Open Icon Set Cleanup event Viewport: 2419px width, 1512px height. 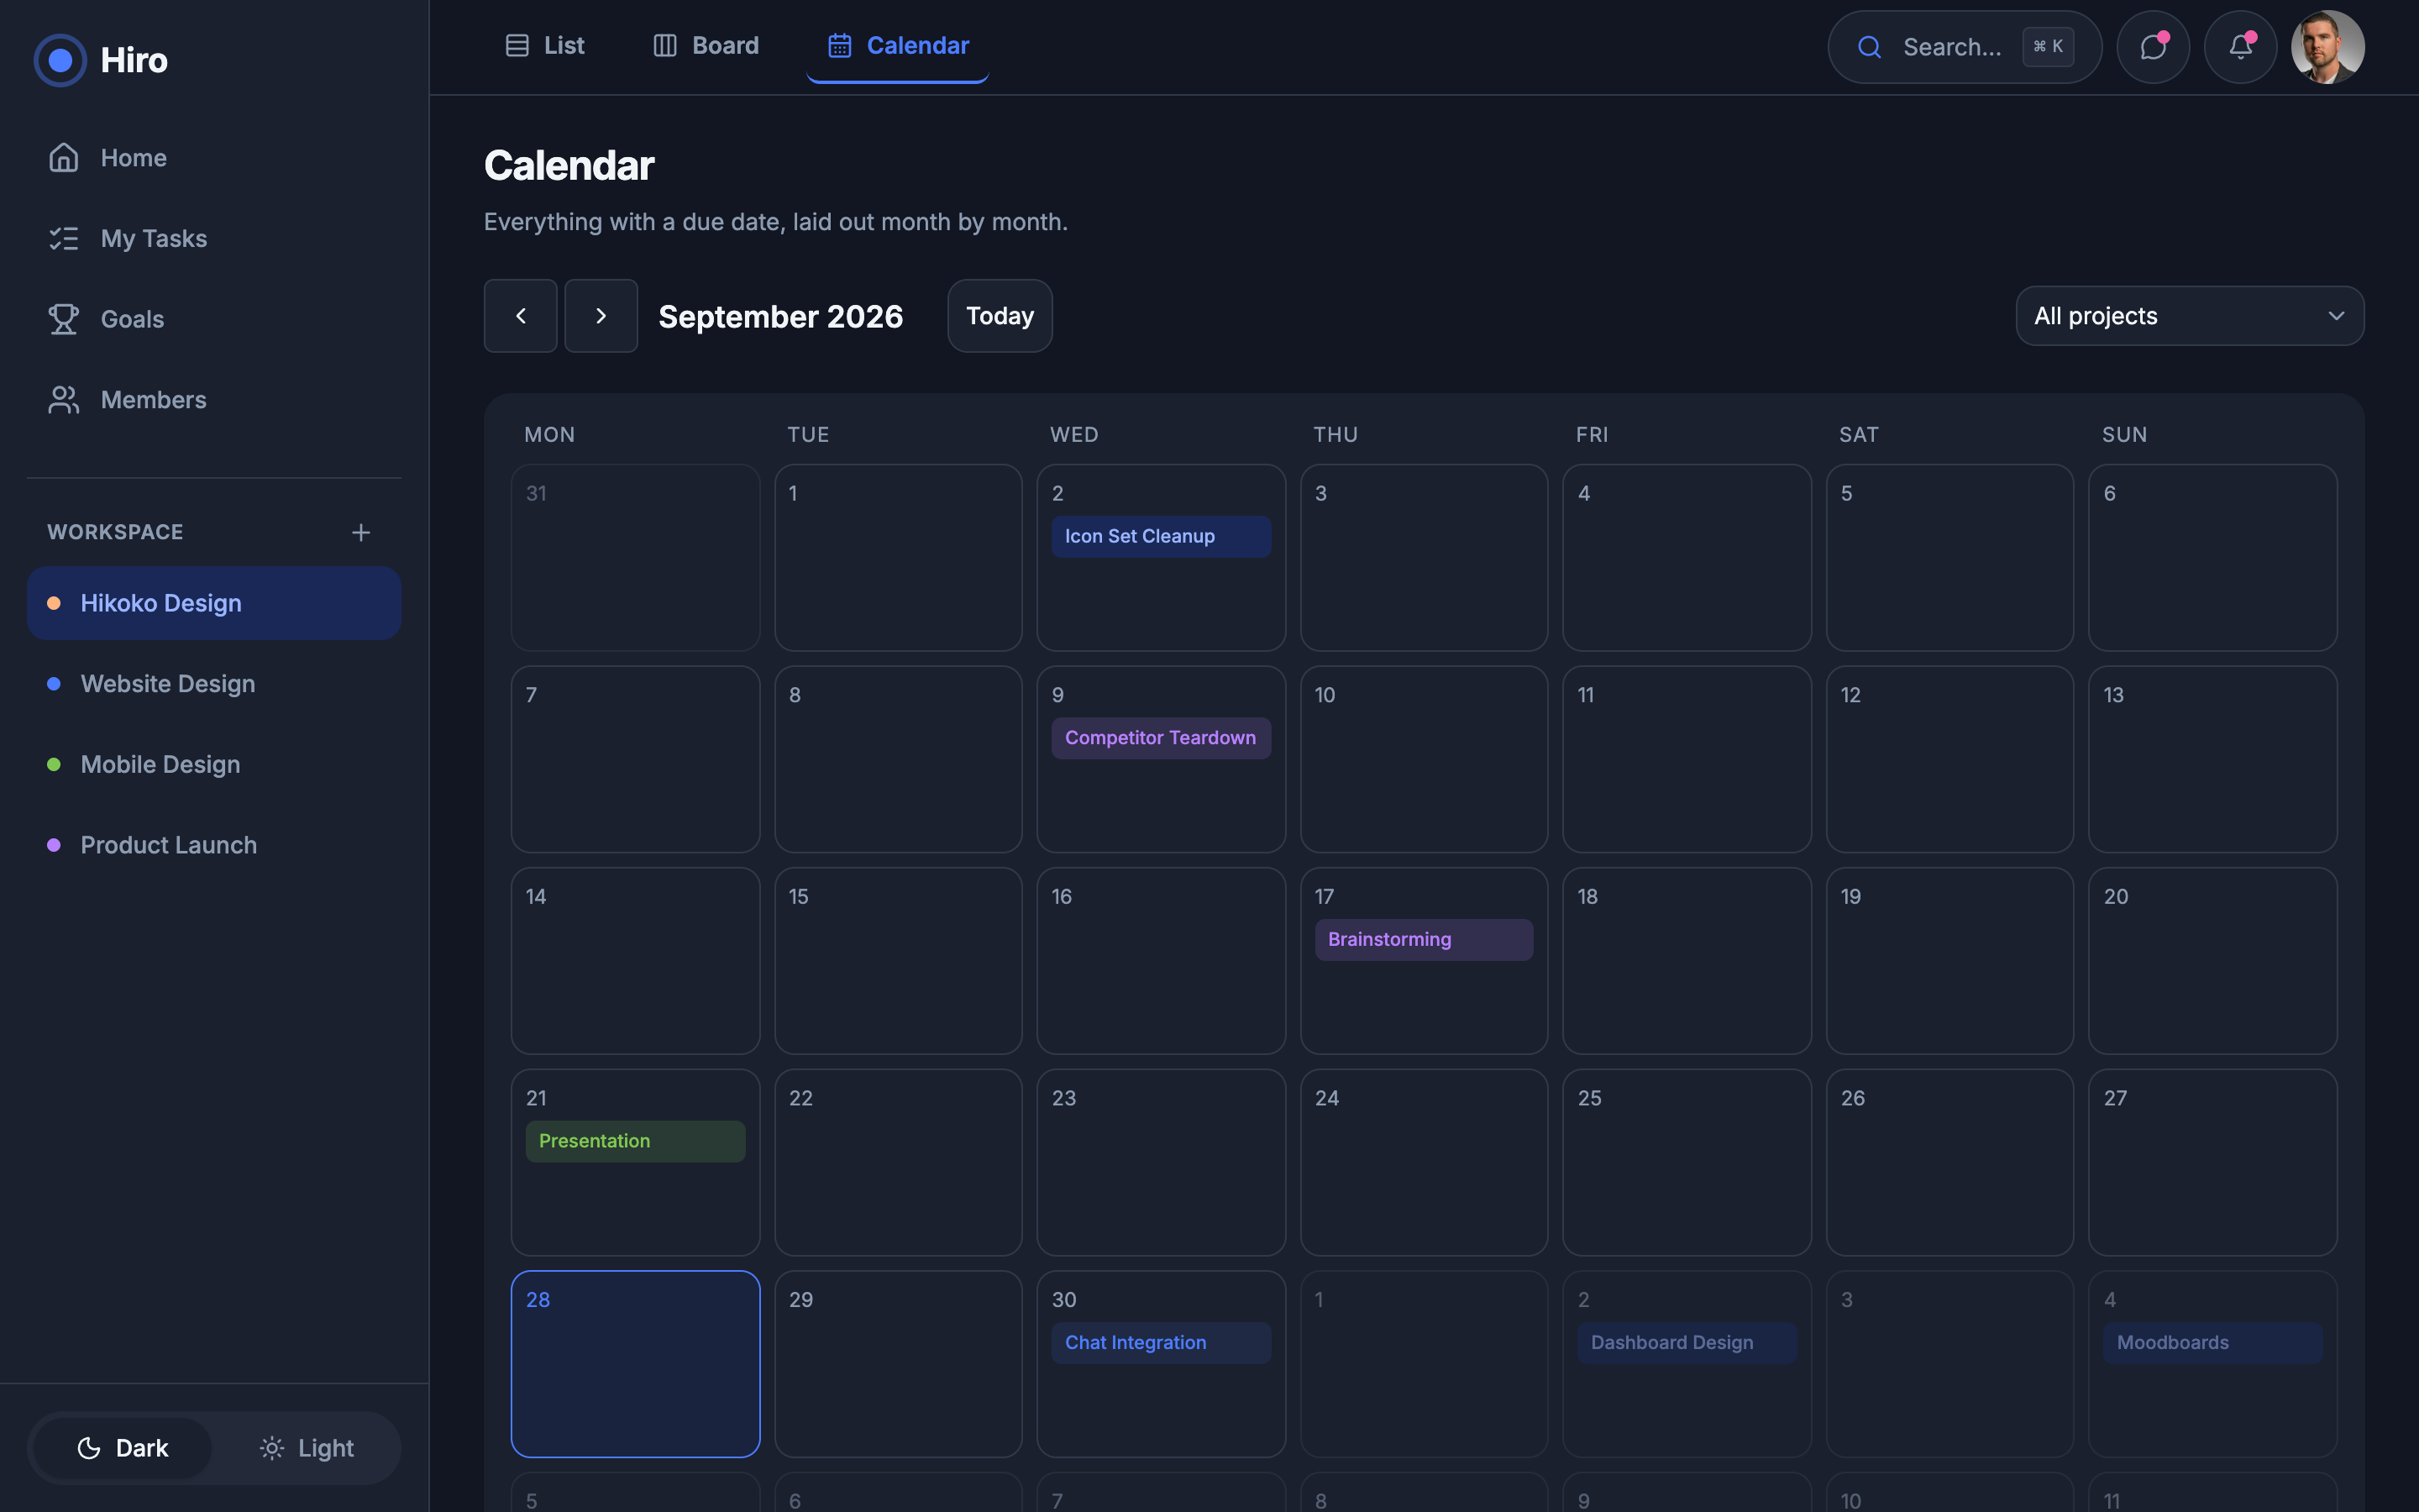click(x=1161, y=537)
